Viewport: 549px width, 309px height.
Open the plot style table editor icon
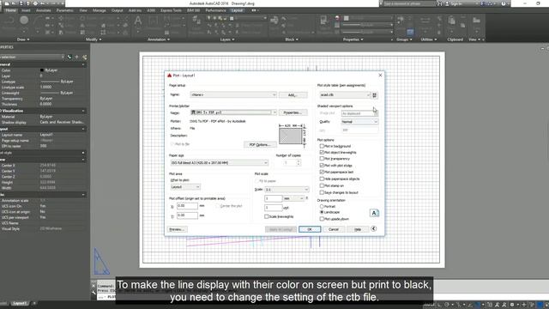(x=374, y=95)
